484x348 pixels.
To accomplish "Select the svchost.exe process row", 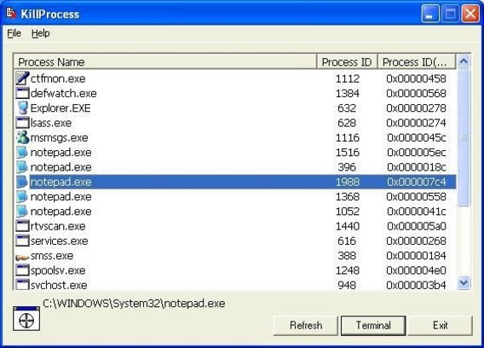I will click(235, 285).
